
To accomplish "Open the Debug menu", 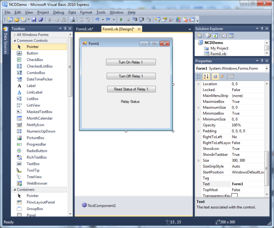I will 58,12.
